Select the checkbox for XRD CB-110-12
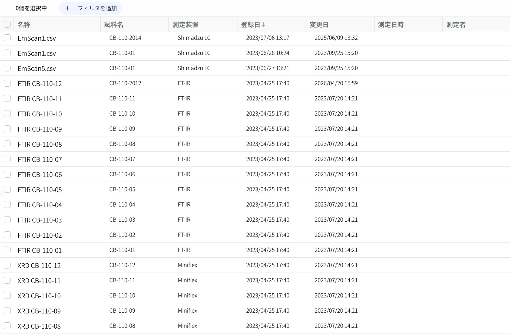The height and width of the screenshot is (334, 510). pyautogui.click(x=7, y=265)
